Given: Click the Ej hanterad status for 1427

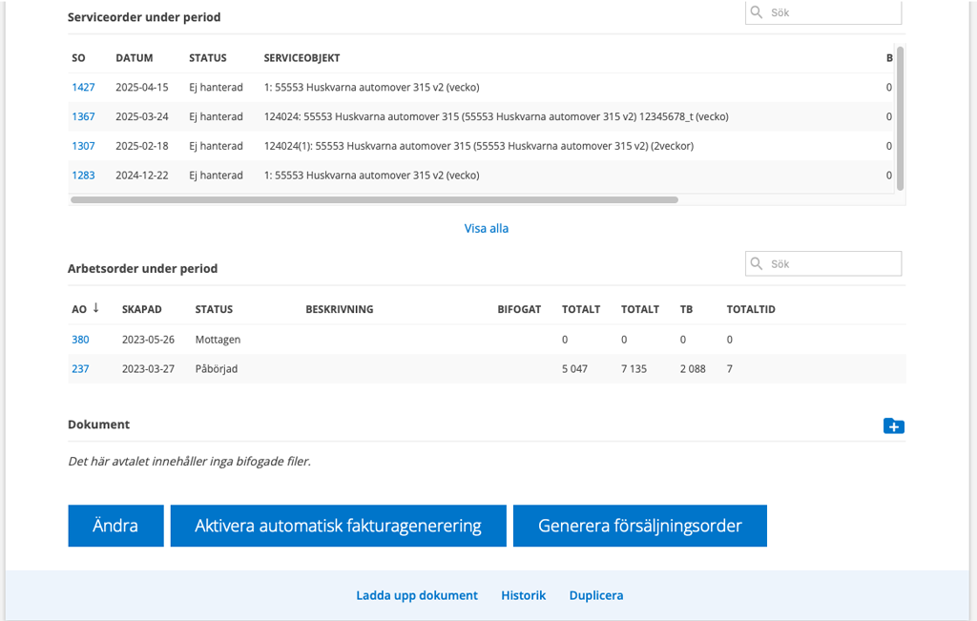Looking at the screenshot, I should point(217,87).
